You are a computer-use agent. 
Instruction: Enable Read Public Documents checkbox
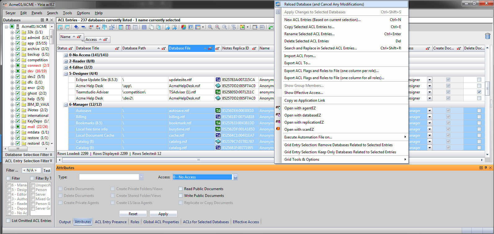pyautogui.click(x=181, y=189)
